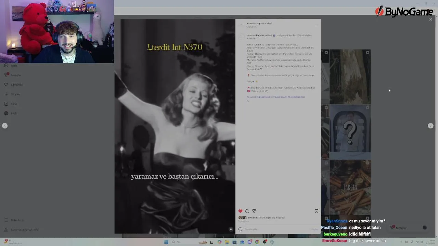Show hidden tray icons chevron
438x246 pixels.
tap(401, 242)
